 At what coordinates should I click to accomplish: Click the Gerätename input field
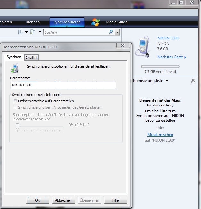63,85
